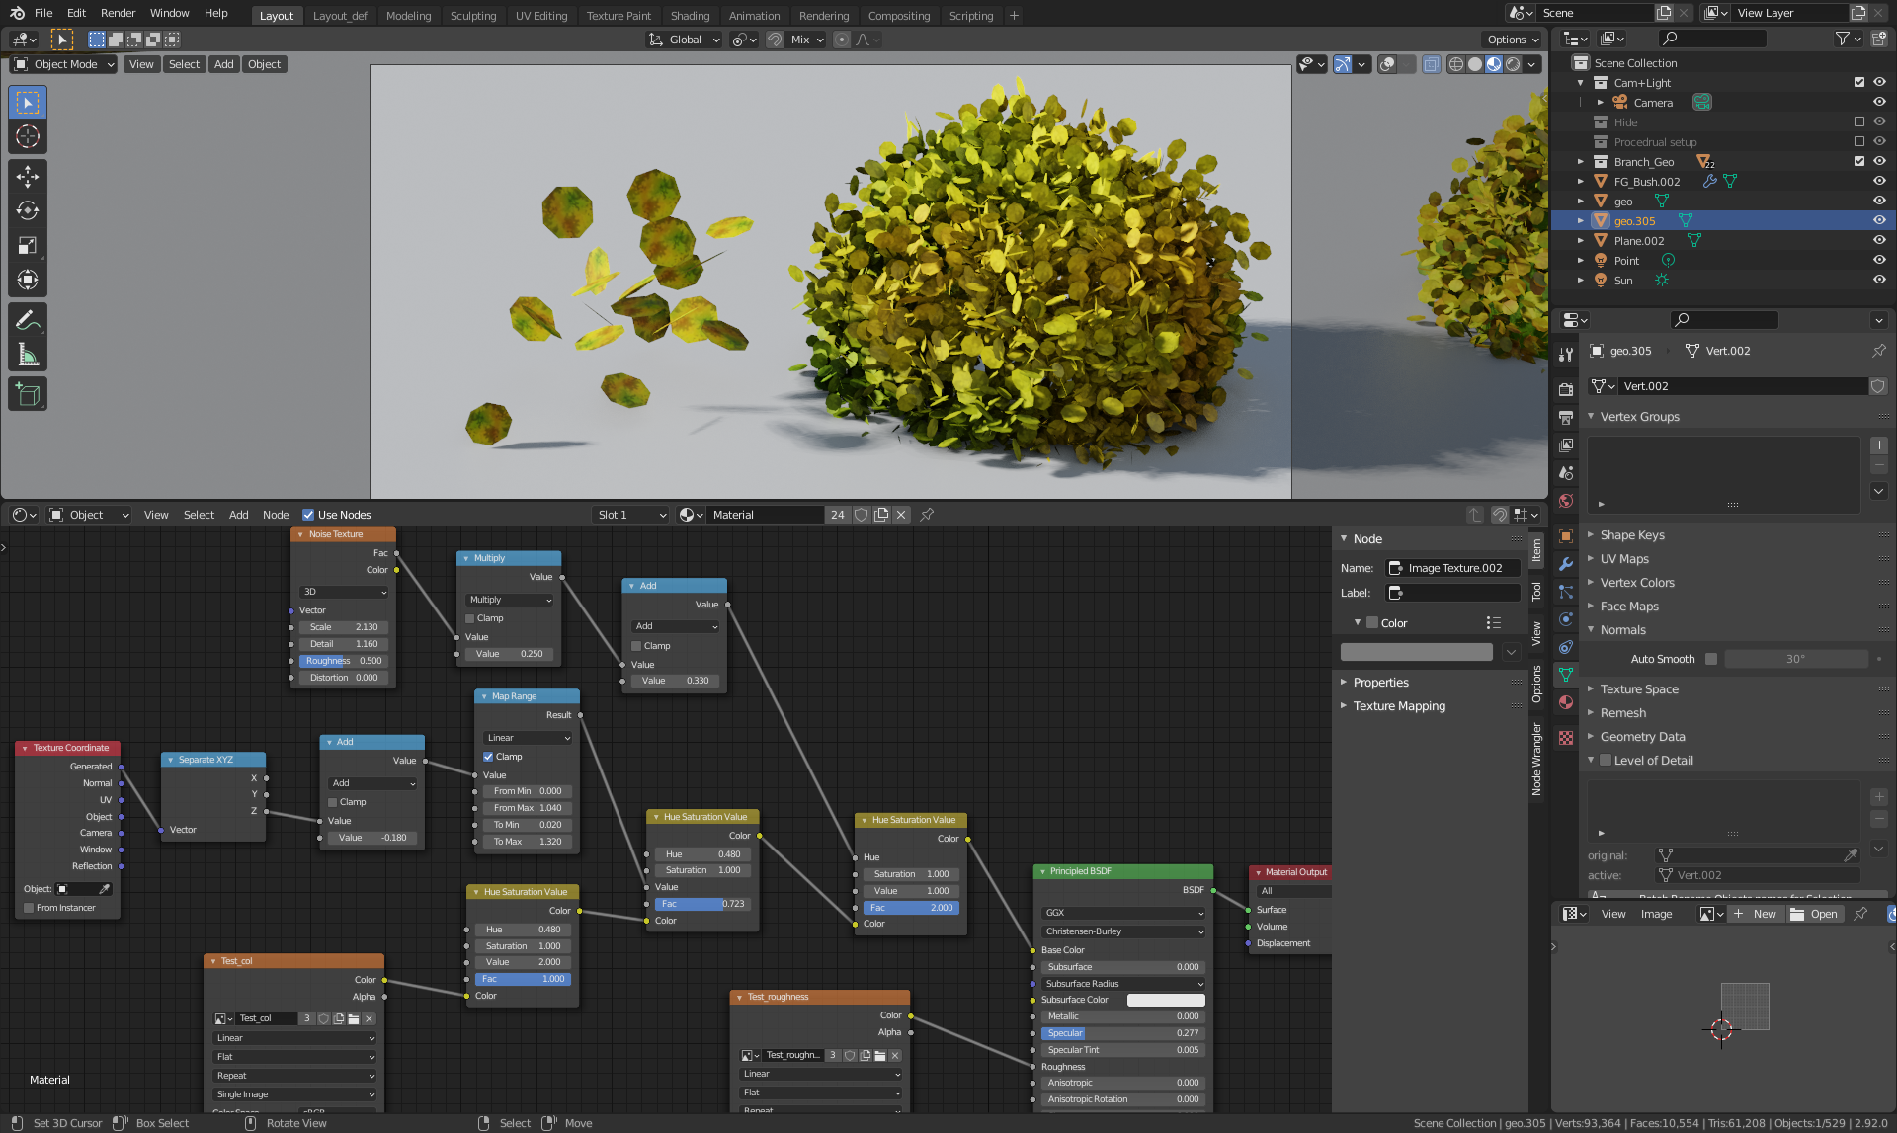This screenshot has height=1133, width=1897.
Task: Activate the Annotate pencil tool
Action: [28, 320]
